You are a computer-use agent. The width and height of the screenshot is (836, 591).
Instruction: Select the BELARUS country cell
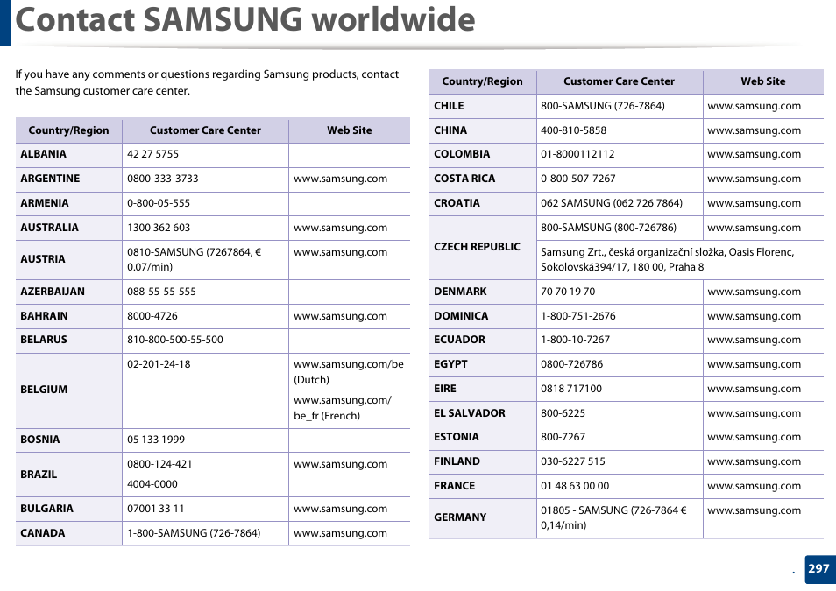68,340
